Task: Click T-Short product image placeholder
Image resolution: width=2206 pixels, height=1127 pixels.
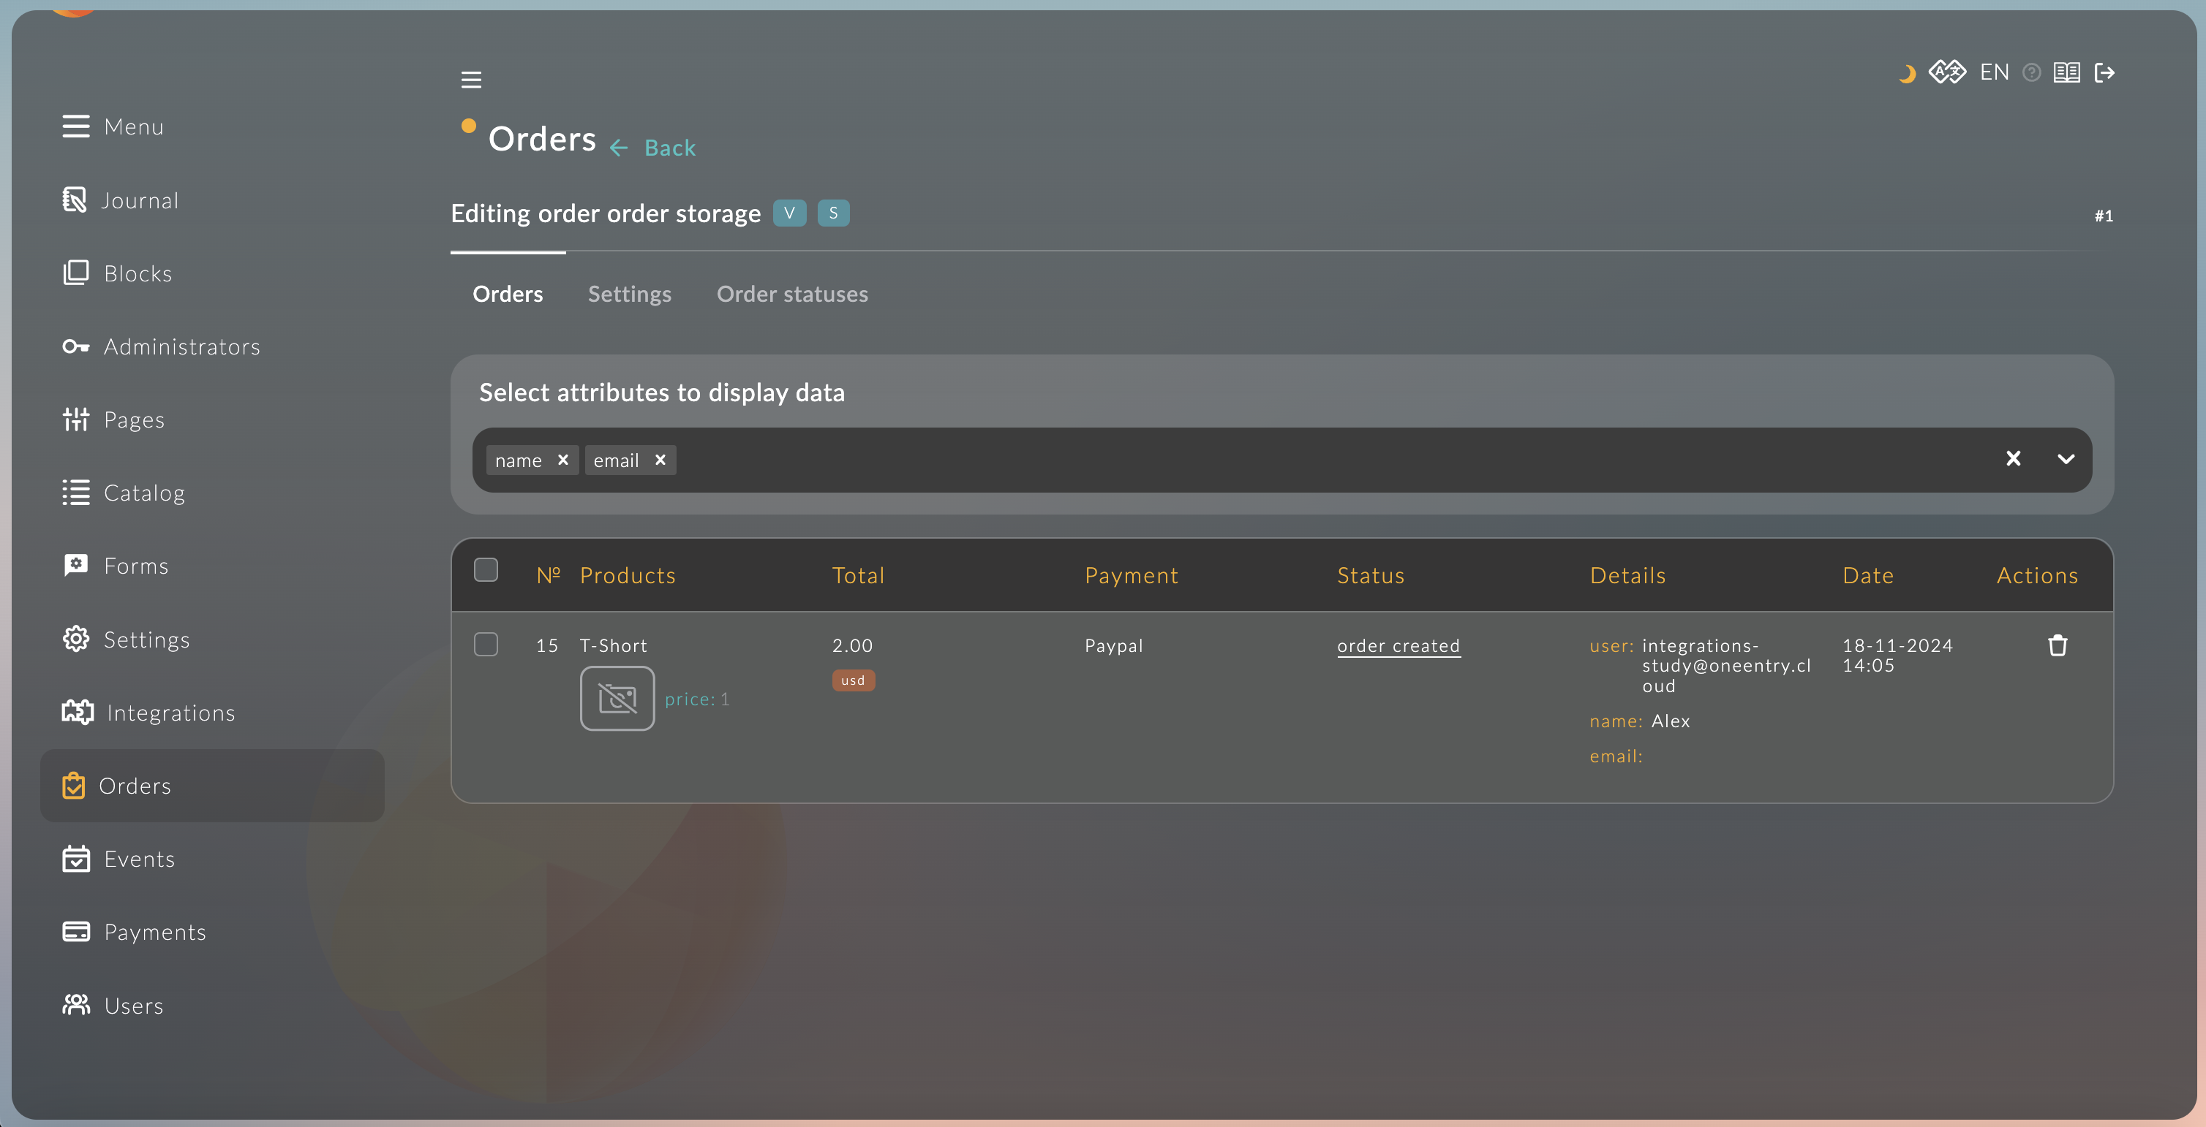Action: click(x=617, y=698)
